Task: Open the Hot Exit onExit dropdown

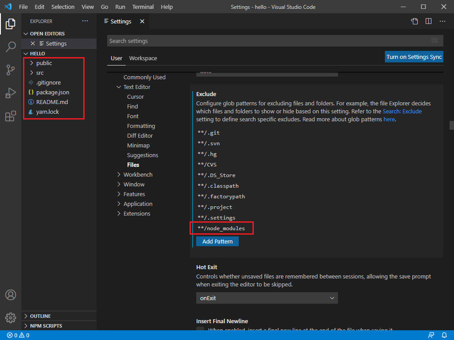Action: point(267,298)
